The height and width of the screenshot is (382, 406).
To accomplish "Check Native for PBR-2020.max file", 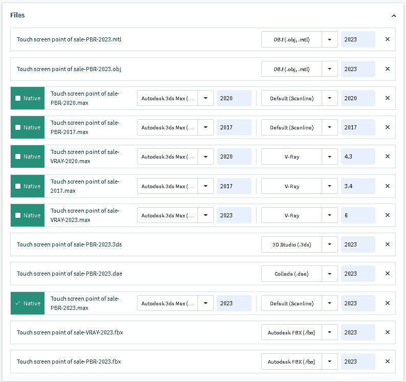I will pos(18,98).
